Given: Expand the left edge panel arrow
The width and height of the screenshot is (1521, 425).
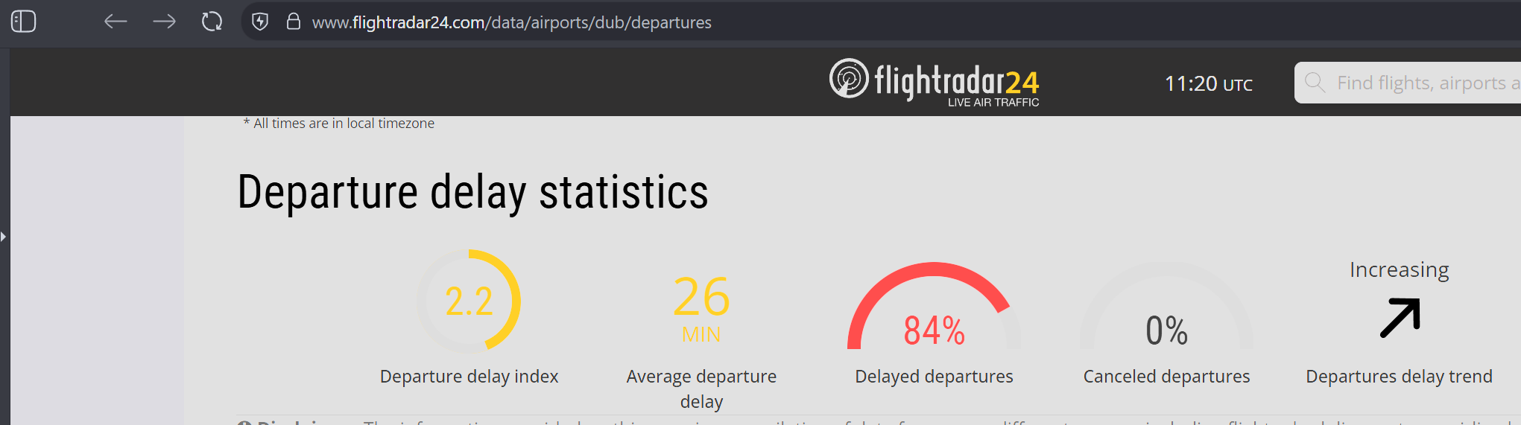Looking at the screenshot, I should click(4, 237).
